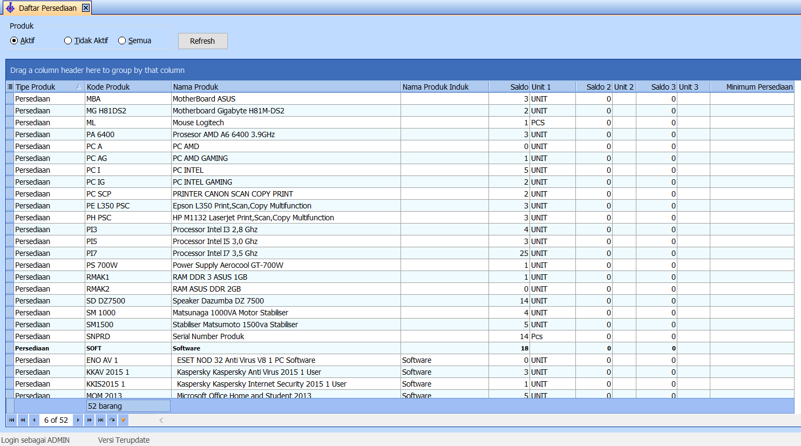This screenshot has height=446, width=801.
Task: Close the Daftar Persediaan tab
Action: coord(86,8)
